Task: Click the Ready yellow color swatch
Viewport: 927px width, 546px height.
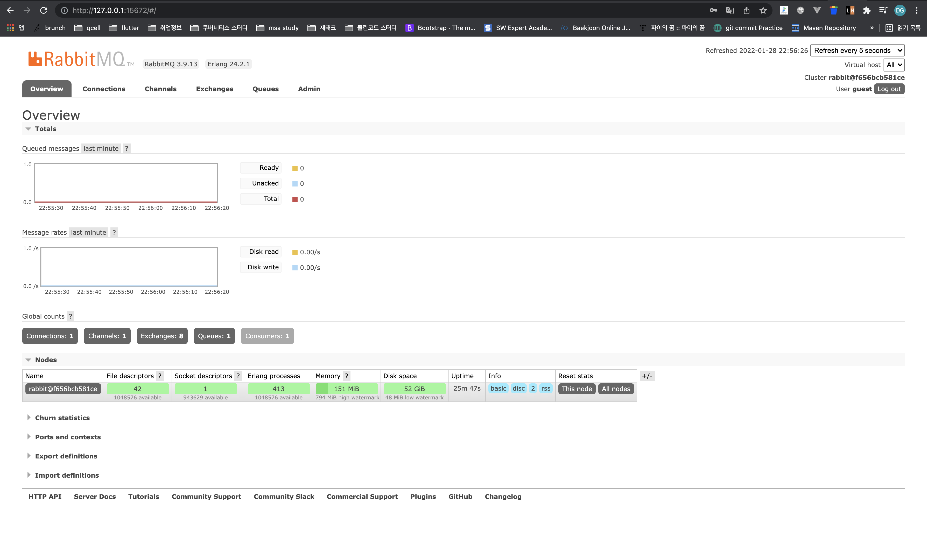Action: pyautogui.click(x=295, y=169)
